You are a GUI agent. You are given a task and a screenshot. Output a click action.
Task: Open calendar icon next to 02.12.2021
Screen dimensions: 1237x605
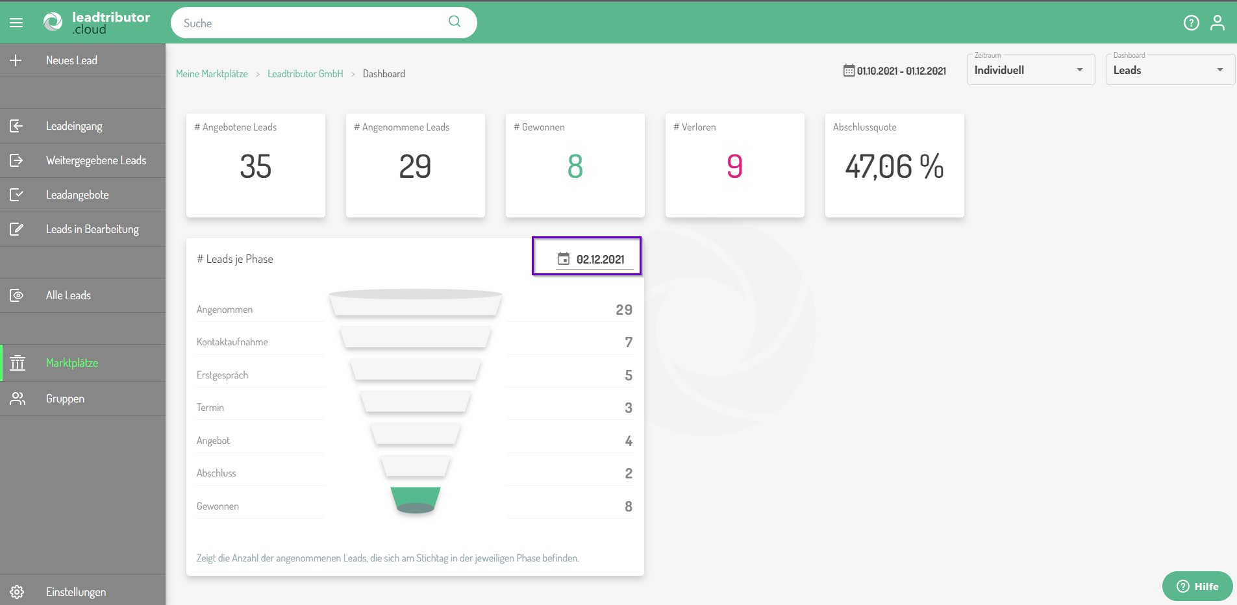(564, 259)
